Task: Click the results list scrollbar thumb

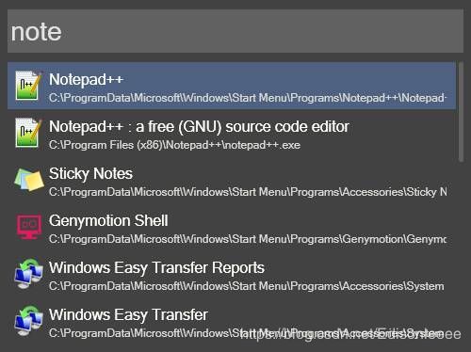Action: click(x=461, y=112)
